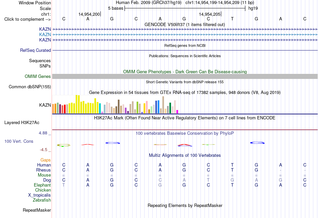Click the 4.88 PhyloP upper scale value
The image size is (318, 218).
[x=43, y=133]
